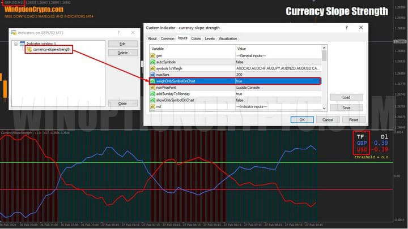Select Indicator window 1 tree item

41,44
